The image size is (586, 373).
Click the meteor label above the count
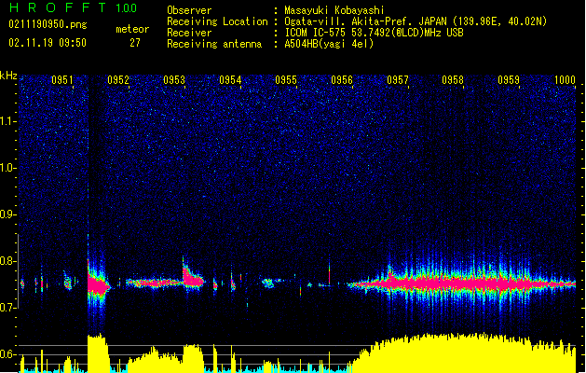[132, 29]
